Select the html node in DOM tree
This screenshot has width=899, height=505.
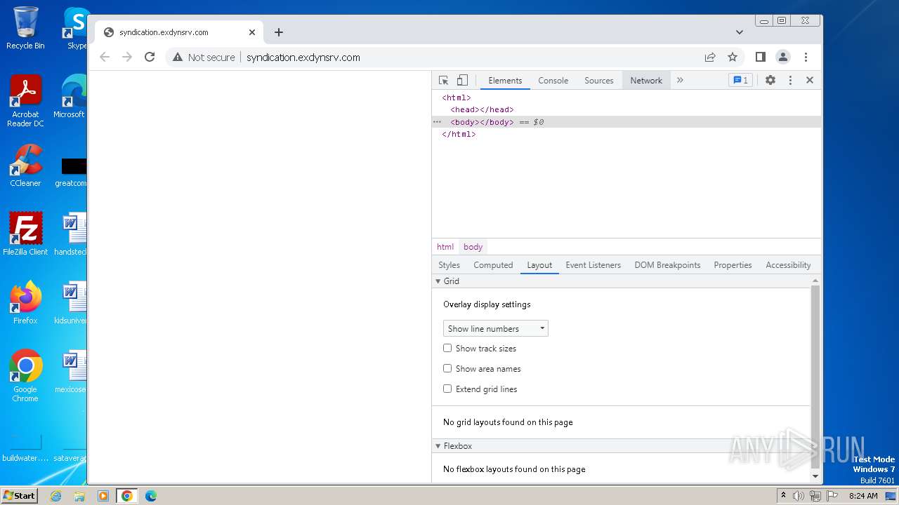457,97
